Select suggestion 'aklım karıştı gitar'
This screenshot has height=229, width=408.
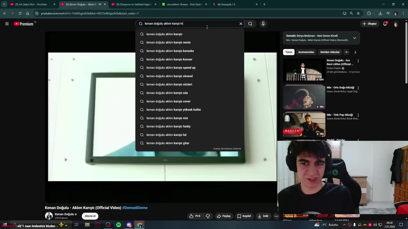(190, 143)
